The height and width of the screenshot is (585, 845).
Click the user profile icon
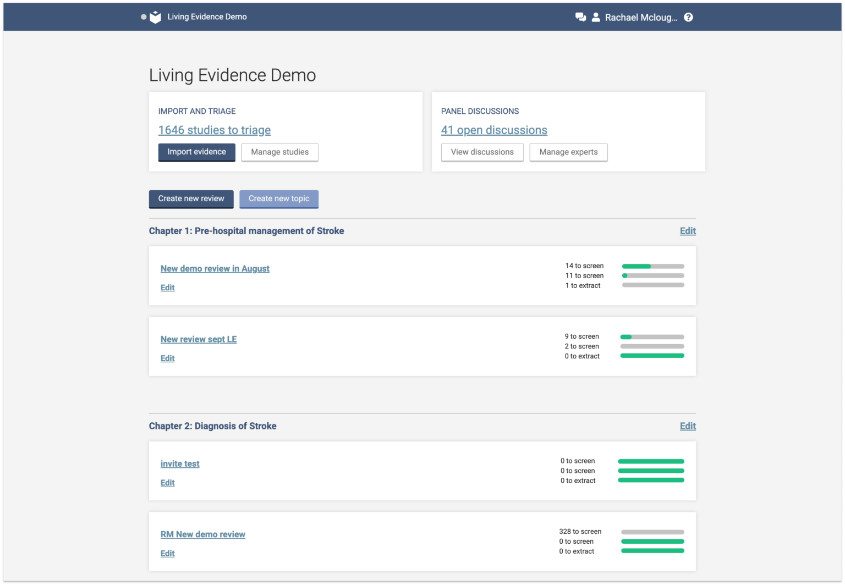click(x=596, y=17)
